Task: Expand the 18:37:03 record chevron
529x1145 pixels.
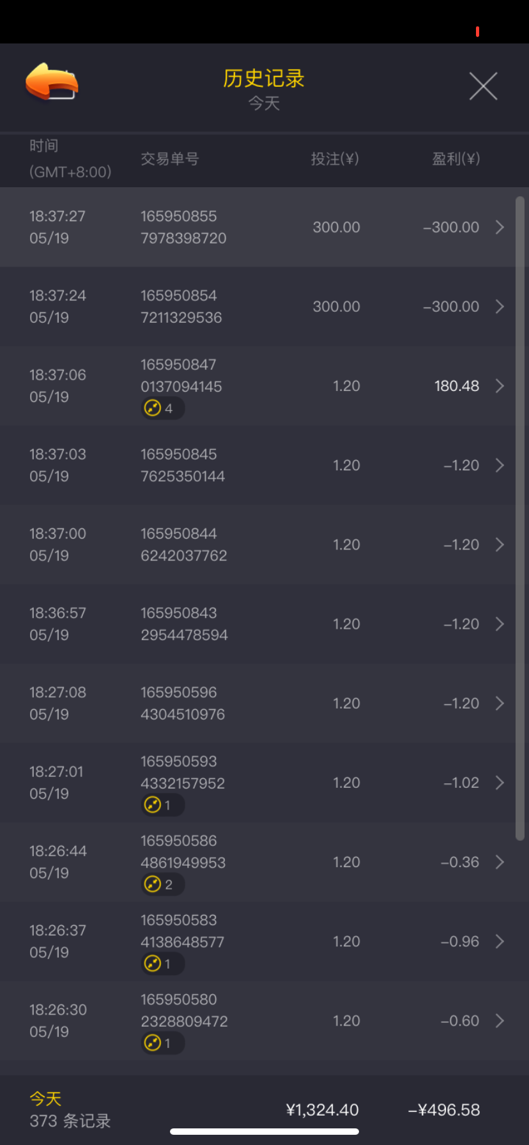Action: pyautogui.click(x=500, y=465)
